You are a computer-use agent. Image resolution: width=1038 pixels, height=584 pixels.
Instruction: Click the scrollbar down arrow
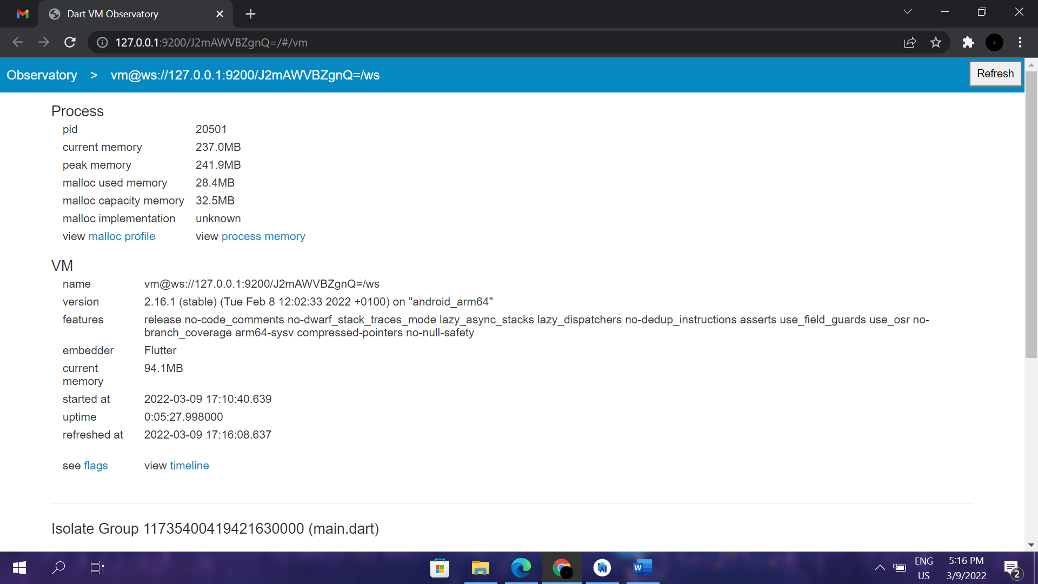click(x=1031, y=545)
